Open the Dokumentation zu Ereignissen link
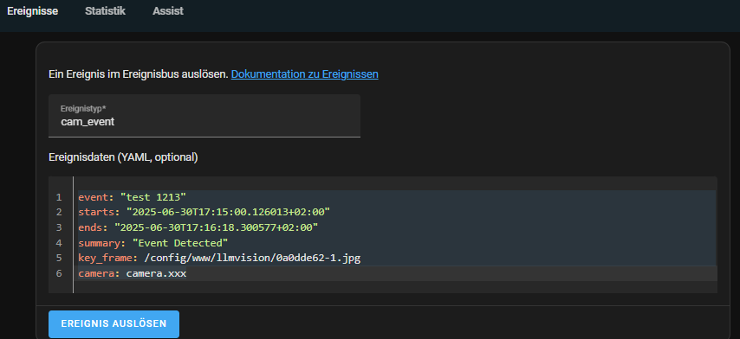740x339 pixels. tap(304, 74)
